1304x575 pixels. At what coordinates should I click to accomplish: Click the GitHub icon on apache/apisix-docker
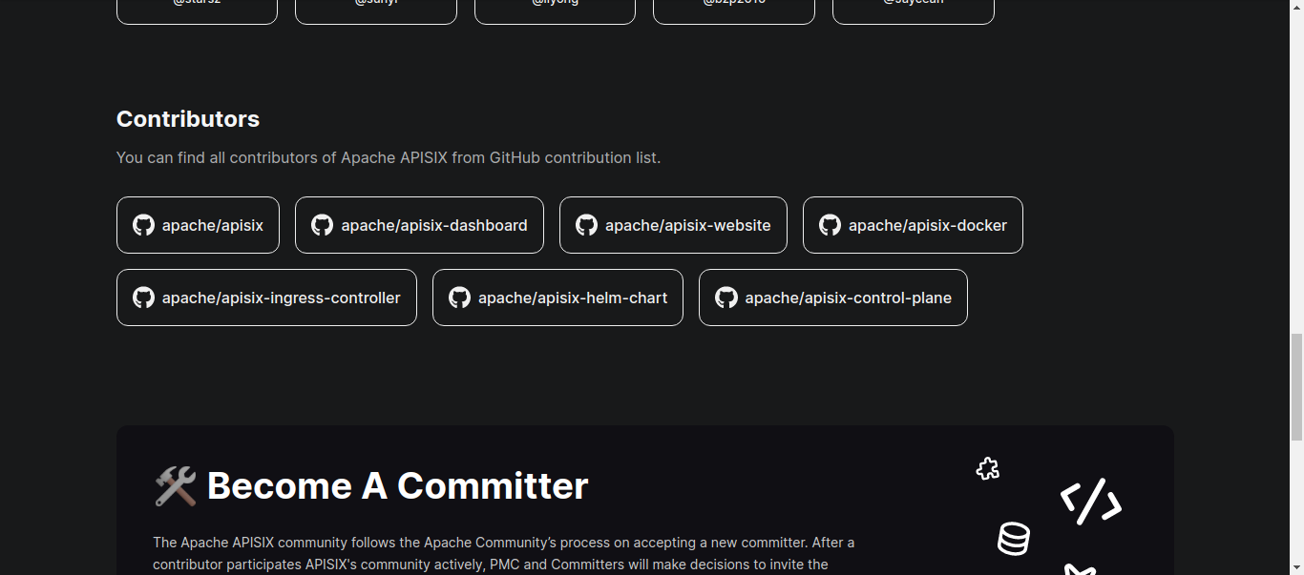(x=830, y=225)
